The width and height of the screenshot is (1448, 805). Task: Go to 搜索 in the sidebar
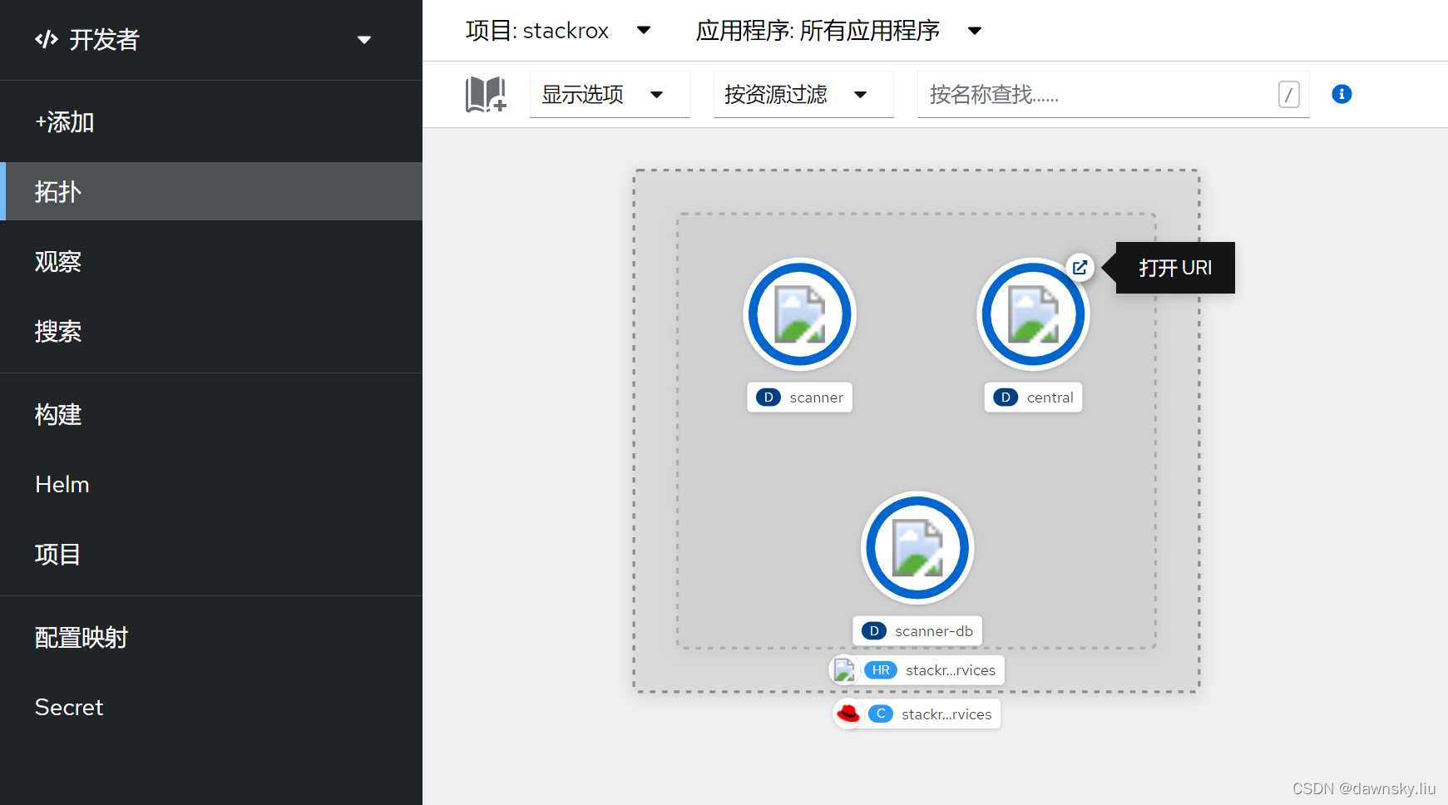[x=211, y=332]
